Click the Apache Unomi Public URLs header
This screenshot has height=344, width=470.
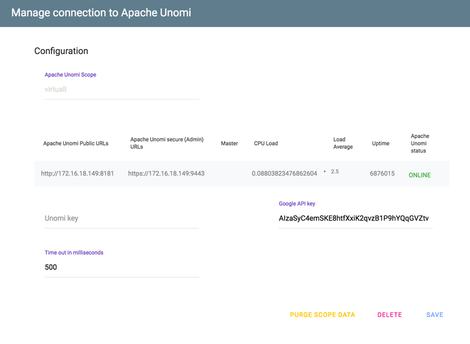pos(76,144)
